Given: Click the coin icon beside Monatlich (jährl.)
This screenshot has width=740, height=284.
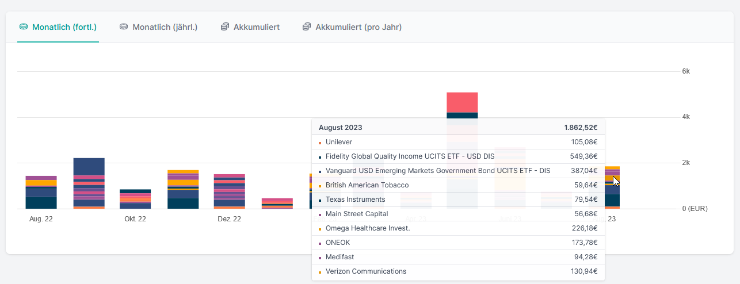Looking at the screenshot, I should (124, 27).
